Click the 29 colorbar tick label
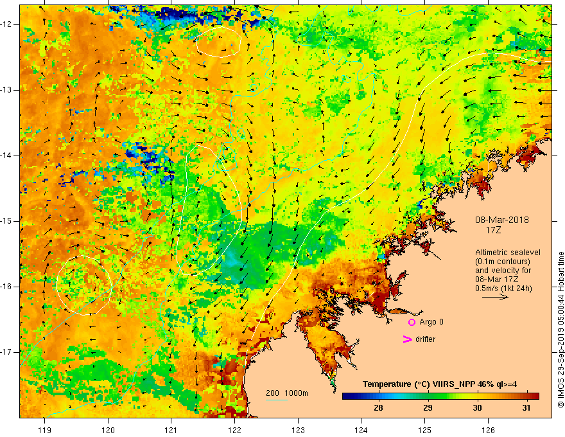 coord(428,408)
